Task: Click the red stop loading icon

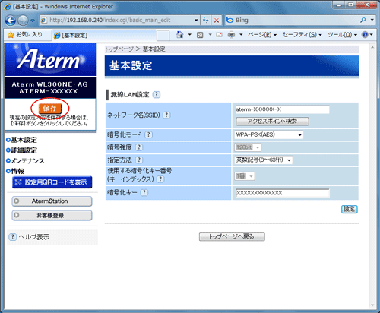Action: click(217, 20)
